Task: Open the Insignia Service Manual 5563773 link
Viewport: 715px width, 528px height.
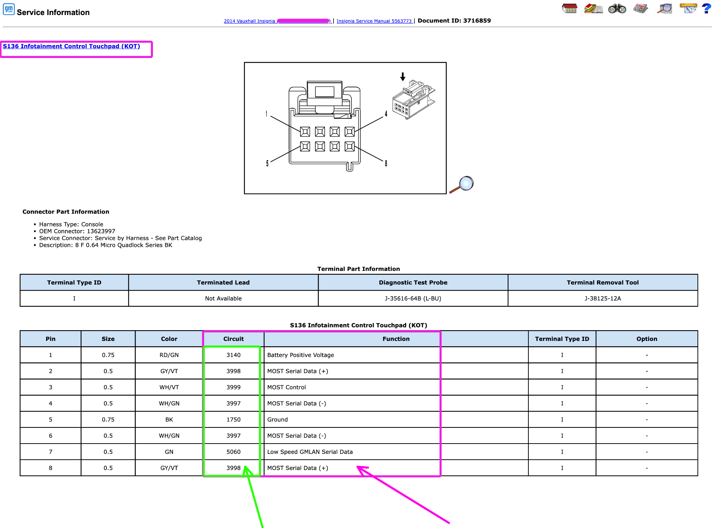Action: pos(374,21)
